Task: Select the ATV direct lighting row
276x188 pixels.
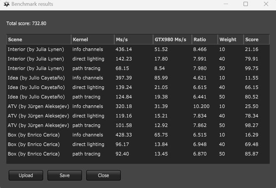Action: 138,116
